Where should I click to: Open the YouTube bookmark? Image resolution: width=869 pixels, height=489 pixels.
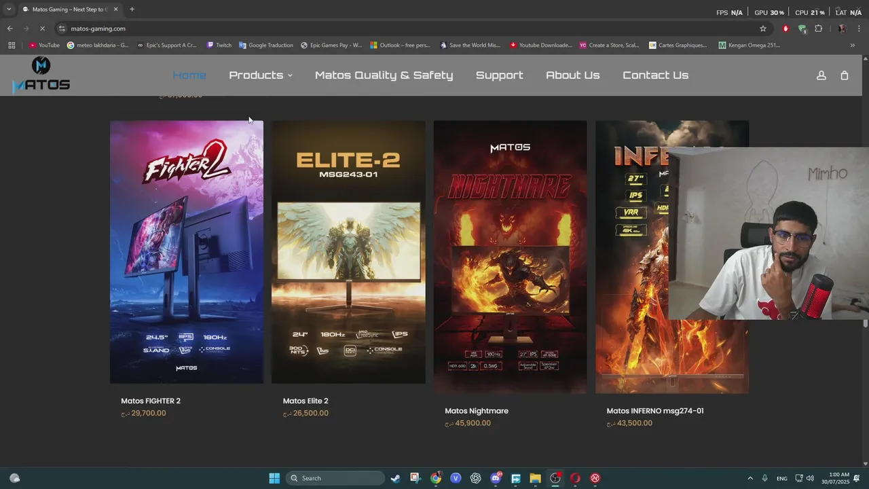coord(44,46)
